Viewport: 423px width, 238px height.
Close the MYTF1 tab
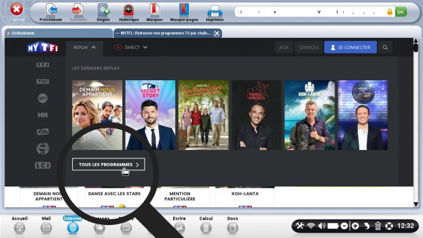click(216, 33)
